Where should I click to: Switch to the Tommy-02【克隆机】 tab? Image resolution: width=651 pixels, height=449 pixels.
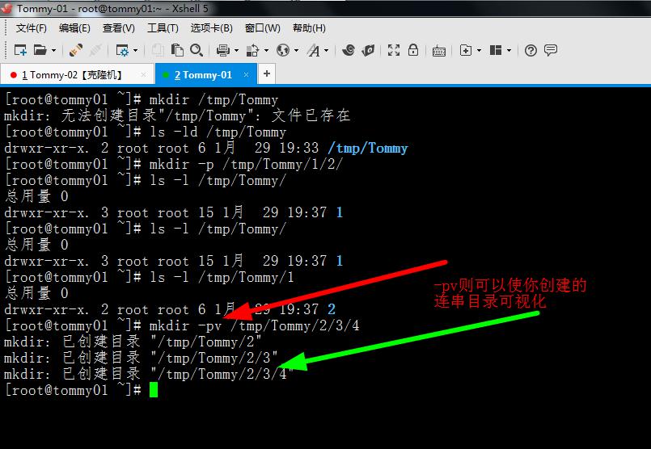pyautogui.click(x=77, y=74)
